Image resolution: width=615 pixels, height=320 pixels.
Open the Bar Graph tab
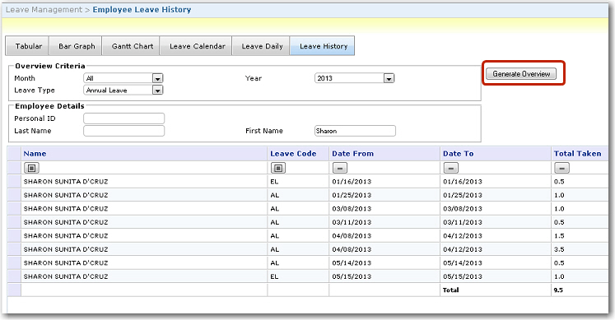76,46
